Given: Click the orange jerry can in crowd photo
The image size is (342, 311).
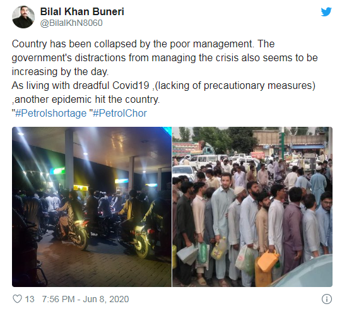Looking at the screenshot, I should tap(268, 261).
